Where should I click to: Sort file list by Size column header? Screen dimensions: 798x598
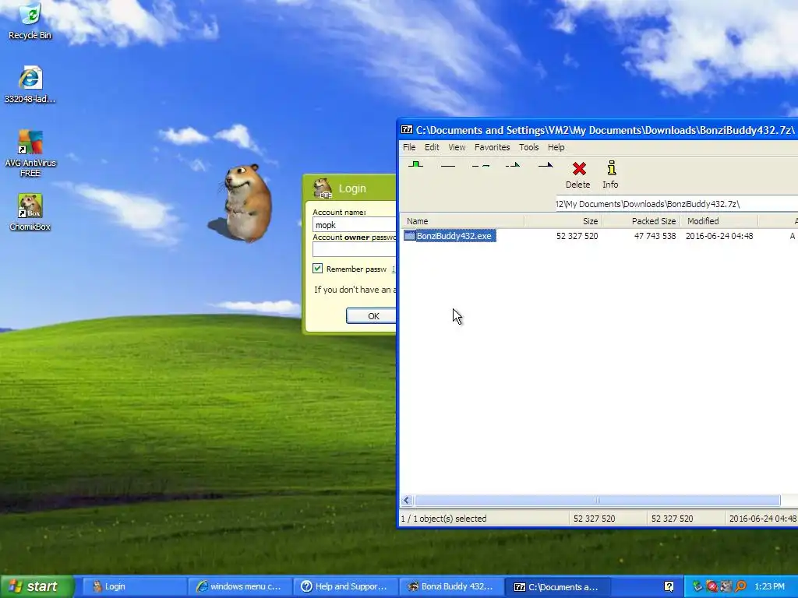click(563, 220)
